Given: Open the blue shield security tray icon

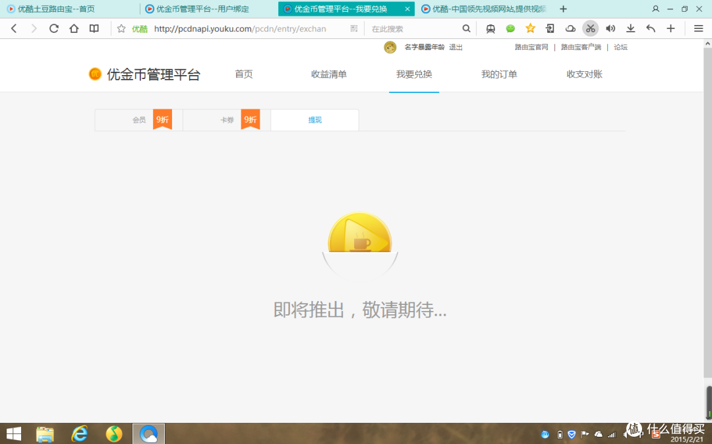Looking at the screenshot, I should coord(572,435).
